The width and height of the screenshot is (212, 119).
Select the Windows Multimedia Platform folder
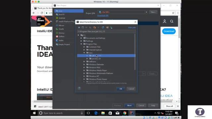(x=101, y=73)
